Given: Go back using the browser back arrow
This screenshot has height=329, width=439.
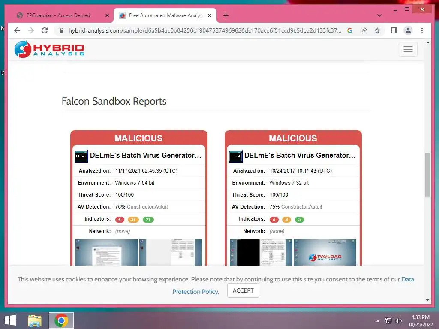Looking at the screenshot, I should [x=17, y=30].
